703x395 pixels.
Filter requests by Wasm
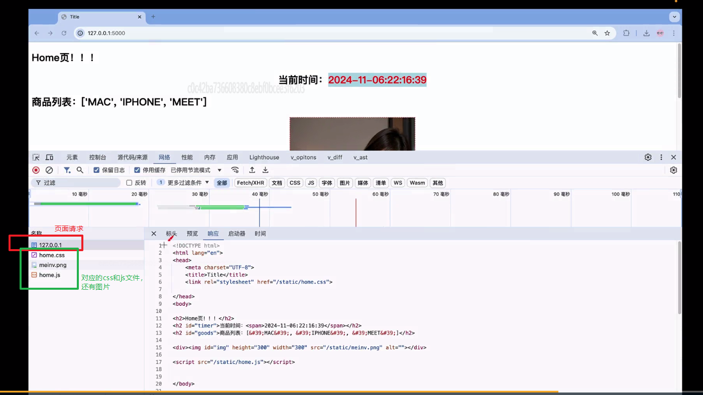[x=417, y=183]
